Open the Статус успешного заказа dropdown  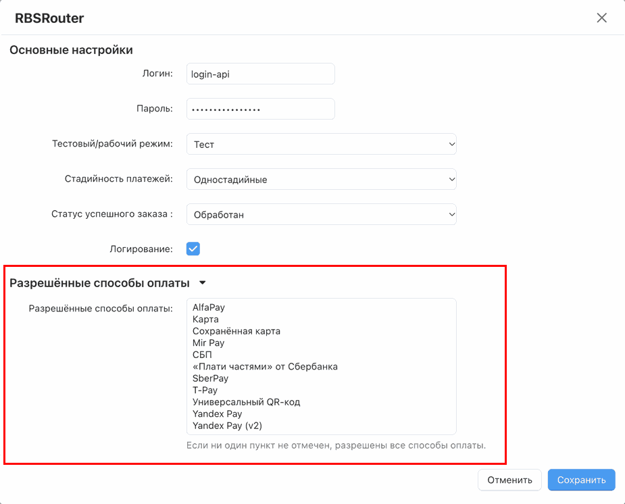click(321, 214)
